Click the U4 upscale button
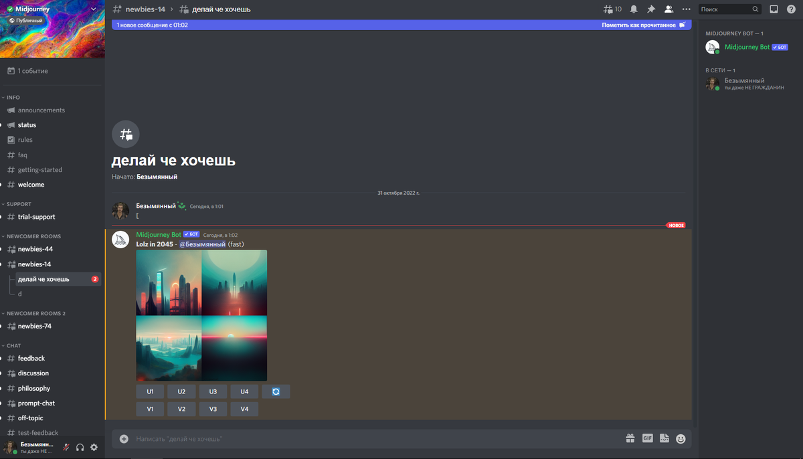803x459 pixels. pyautogui.click(x=244, y=391)
